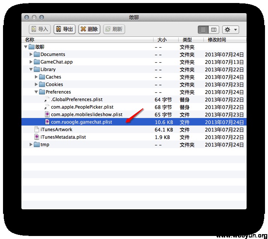Click the iTunesArtwork file icon
The image size is (268, 239).
point(36,129)
